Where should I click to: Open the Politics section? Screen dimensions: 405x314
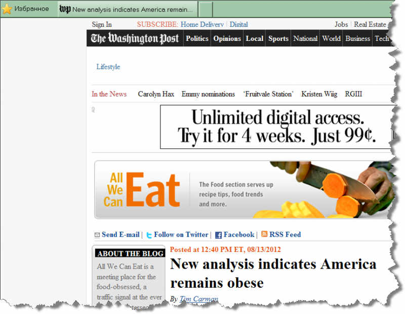pos(197,38)
